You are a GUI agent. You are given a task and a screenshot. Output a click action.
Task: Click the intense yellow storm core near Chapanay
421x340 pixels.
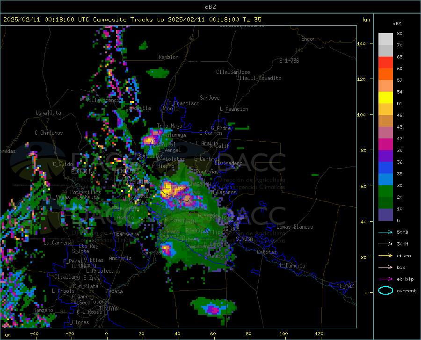(x=168, y=188)
